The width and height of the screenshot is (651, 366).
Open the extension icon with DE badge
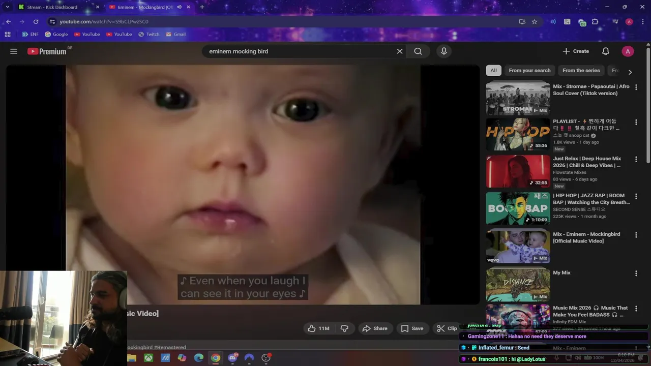tap(582, 22)
